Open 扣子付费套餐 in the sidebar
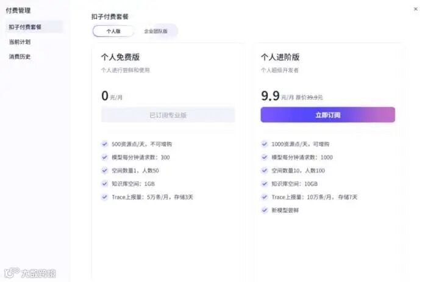This screenshot has height=282, width=422. [34, 27]
